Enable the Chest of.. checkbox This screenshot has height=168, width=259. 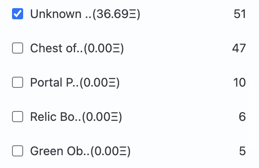[18, 48]
